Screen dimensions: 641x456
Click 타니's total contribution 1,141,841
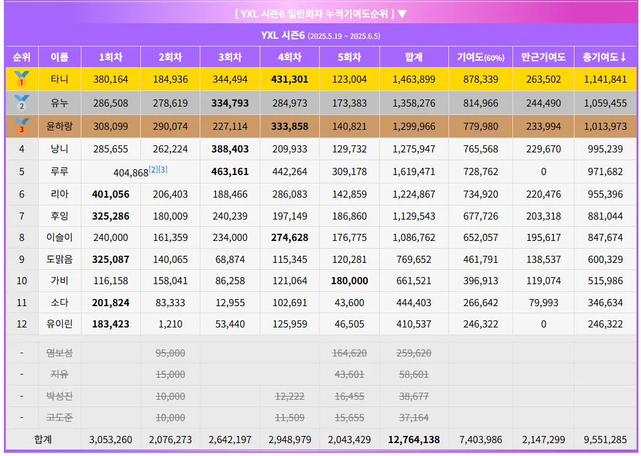coord(605,79)
